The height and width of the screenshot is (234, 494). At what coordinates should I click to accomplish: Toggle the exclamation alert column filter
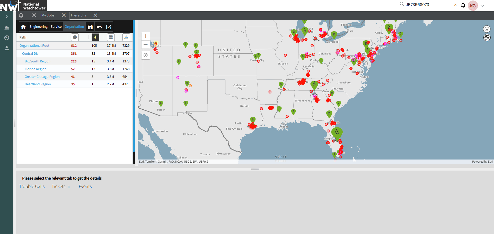pos(75,37)
